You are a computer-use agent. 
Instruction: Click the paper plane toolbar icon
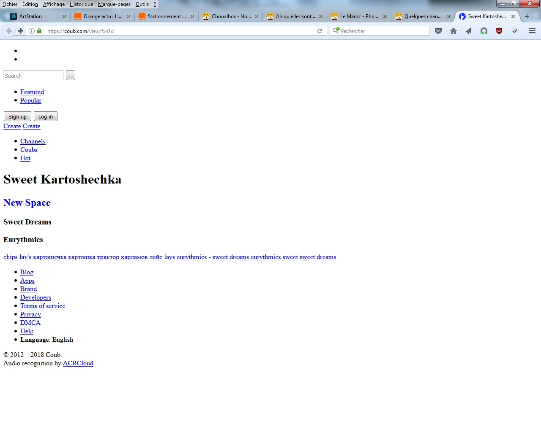point(468,31)
